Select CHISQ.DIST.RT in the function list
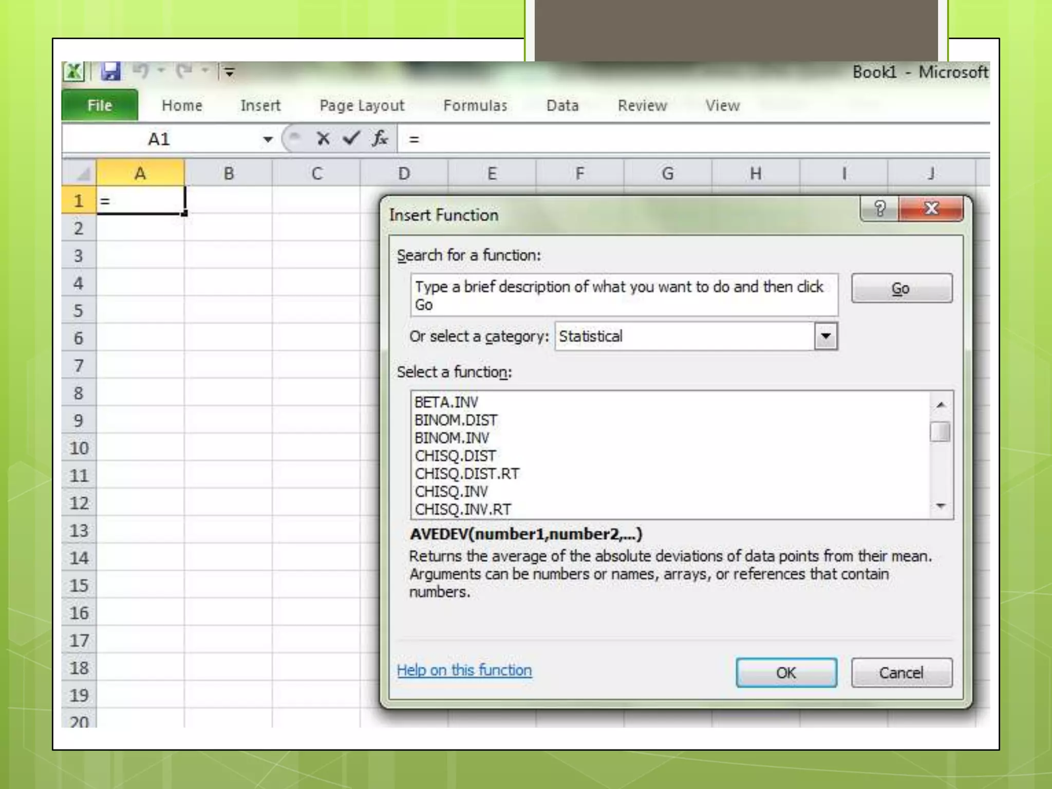The height and width of the screenshot is (789, 1052). pyautogui.click(x=467, y=474)
